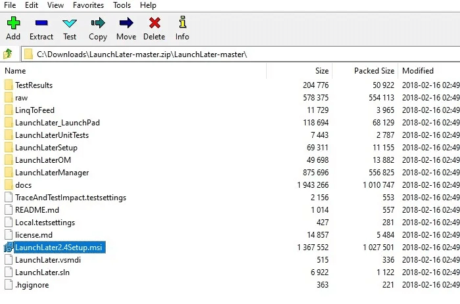Open the Info icon

(x=183, y=22)
